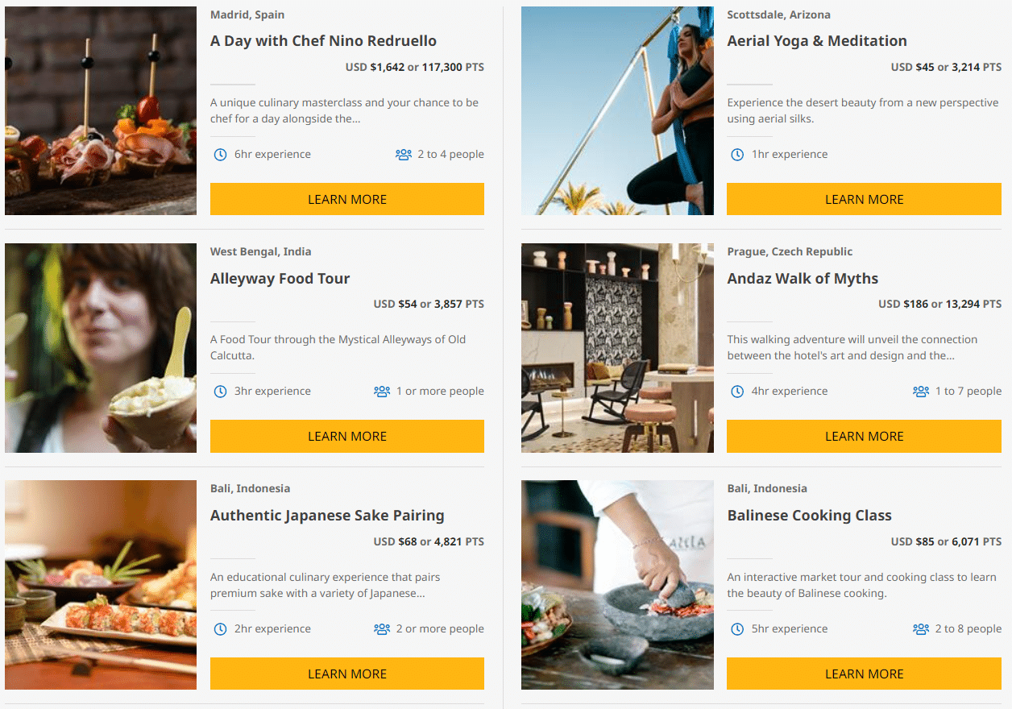Click clock icon for Aerial Yoga 1hr experience

737,155
